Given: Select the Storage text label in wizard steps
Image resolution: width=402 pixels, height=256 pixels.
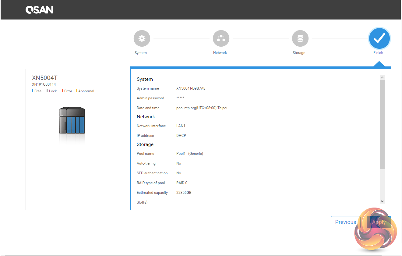Looking at the screenshot, I should tap(299, 53).
